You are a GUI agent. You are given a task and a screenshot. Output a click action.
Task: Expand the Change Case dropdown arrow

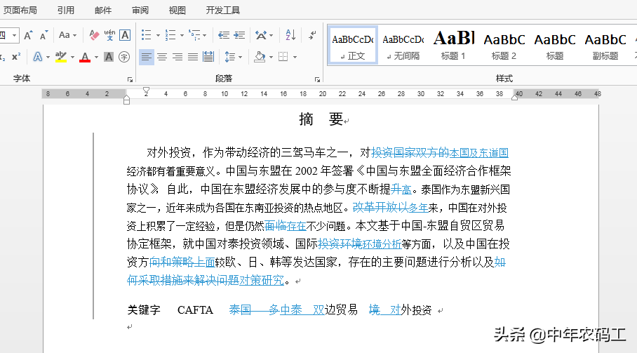(x=75, y=36)
